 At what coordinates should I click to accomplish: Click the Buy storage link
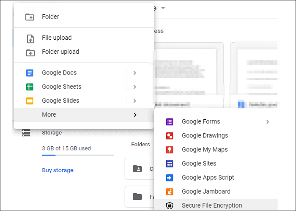58,170
